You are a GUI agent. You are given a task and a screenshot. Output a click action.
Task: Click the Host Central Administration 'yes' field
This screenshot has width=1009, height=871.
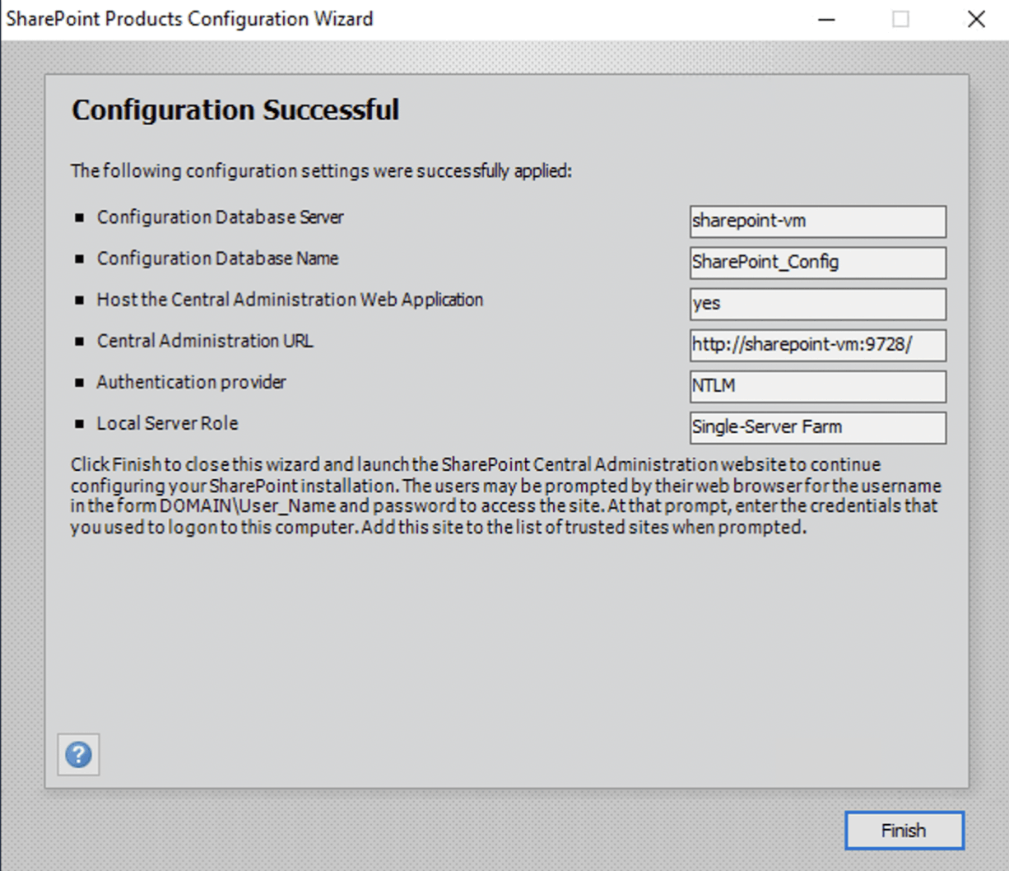pyautogui.click(x=818, y=304)
